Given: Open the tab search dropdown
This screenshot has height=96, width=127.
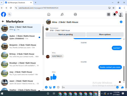Looking at the screenshot, I should point(2,3).
